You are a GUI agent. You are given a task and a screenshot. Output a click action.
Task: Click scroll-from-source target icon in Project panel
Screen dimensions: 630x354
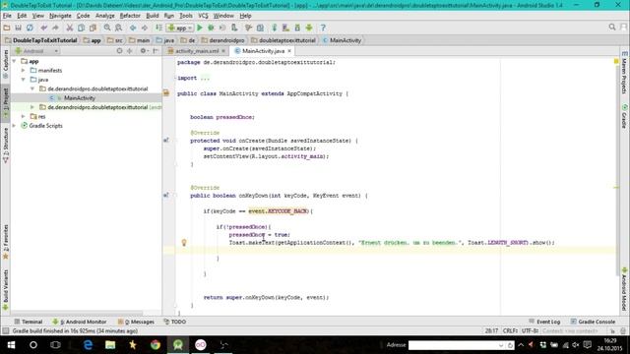click(x=119, y=51)
